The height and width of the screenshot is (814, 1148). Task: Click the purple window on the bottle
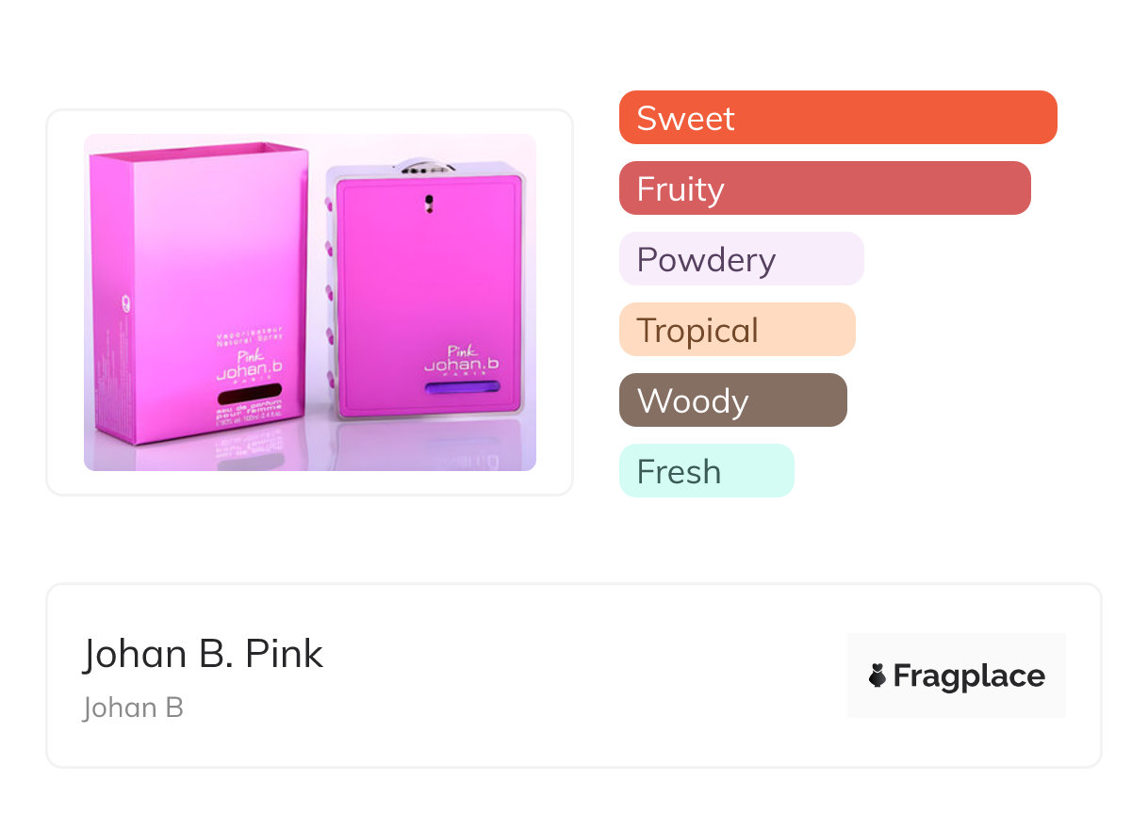(462, 387)
